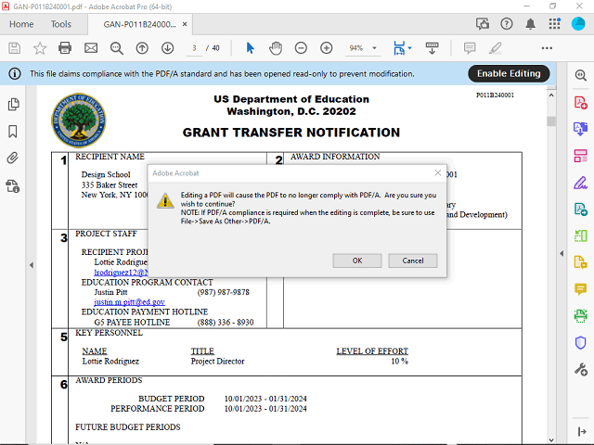Click the justin.m.pitt@ed.gov email link
The width and height of the screenshot is (594, 445).
[x=129, y=302]
